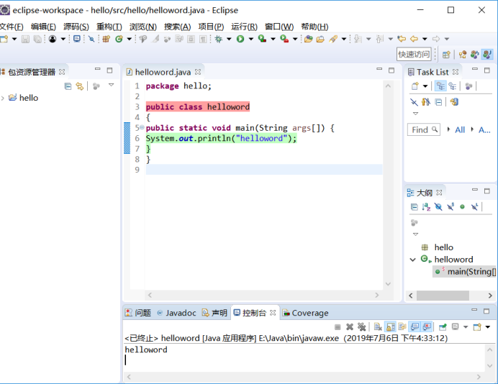This screenshot has height=384, width=498.
Task: Click the Debug bug icon in toolbar
Action: pyautogui.click(x=219, y=39)
